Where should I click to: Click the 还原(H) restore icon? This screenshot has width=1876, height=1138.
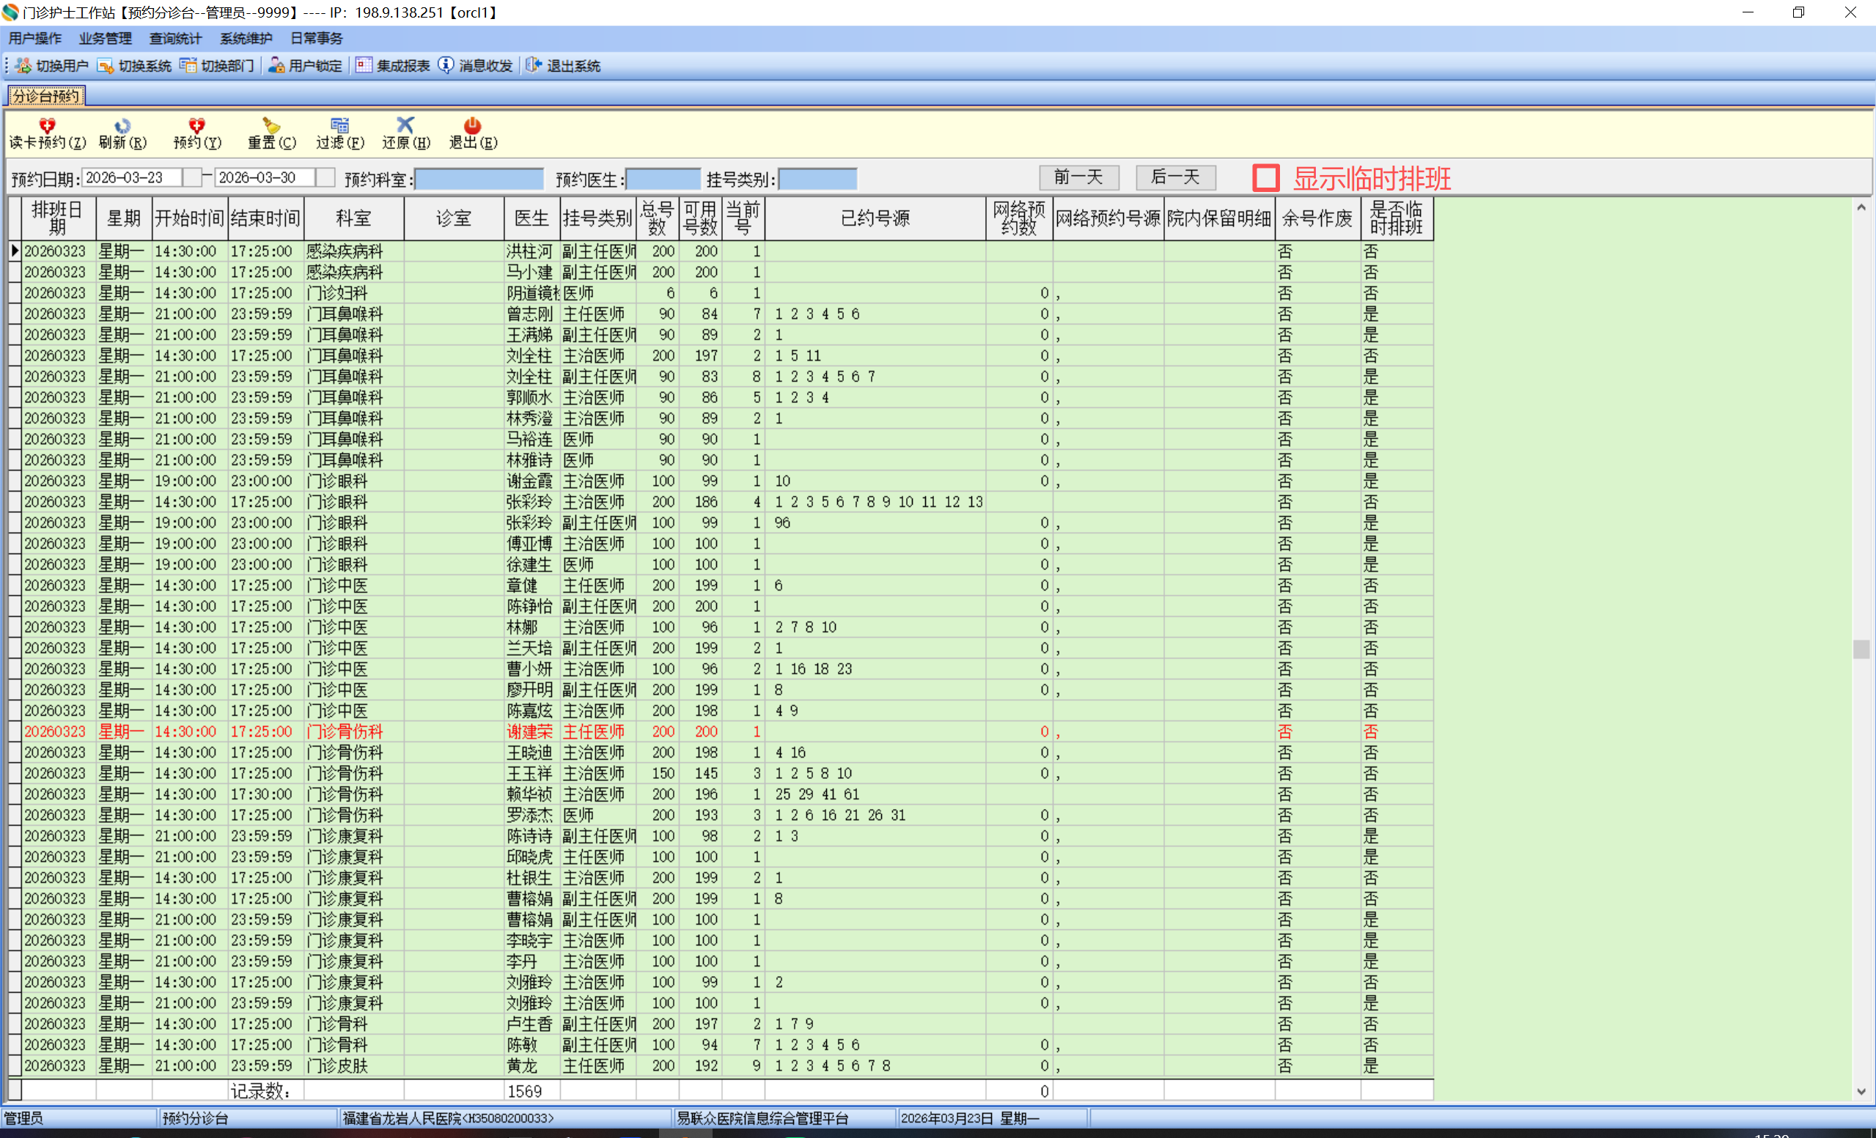coord(405,125)
